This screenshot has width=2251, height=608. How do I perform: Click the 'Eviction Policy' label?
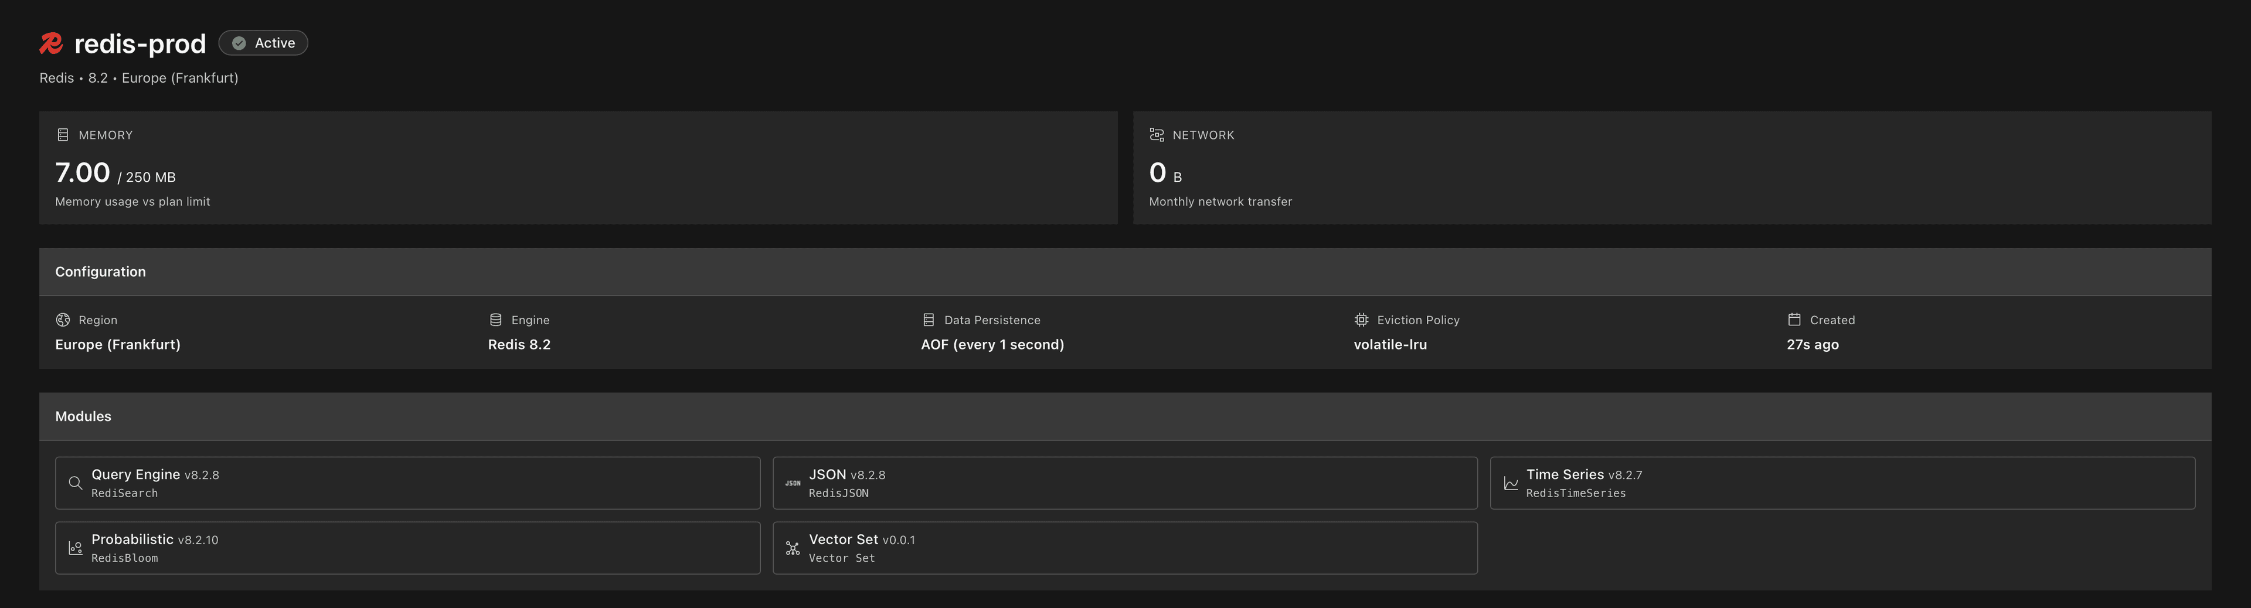(1418, 320)
